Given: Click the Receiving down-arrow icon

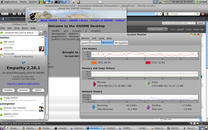Looking at the screenshot, I should pos(94,107).
